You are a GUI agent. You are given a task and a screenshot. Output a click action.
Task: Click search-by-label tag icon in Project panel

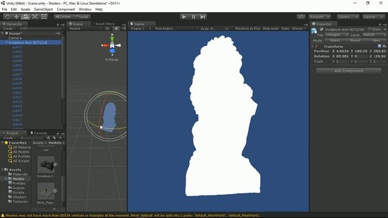[x=54, y=138]
